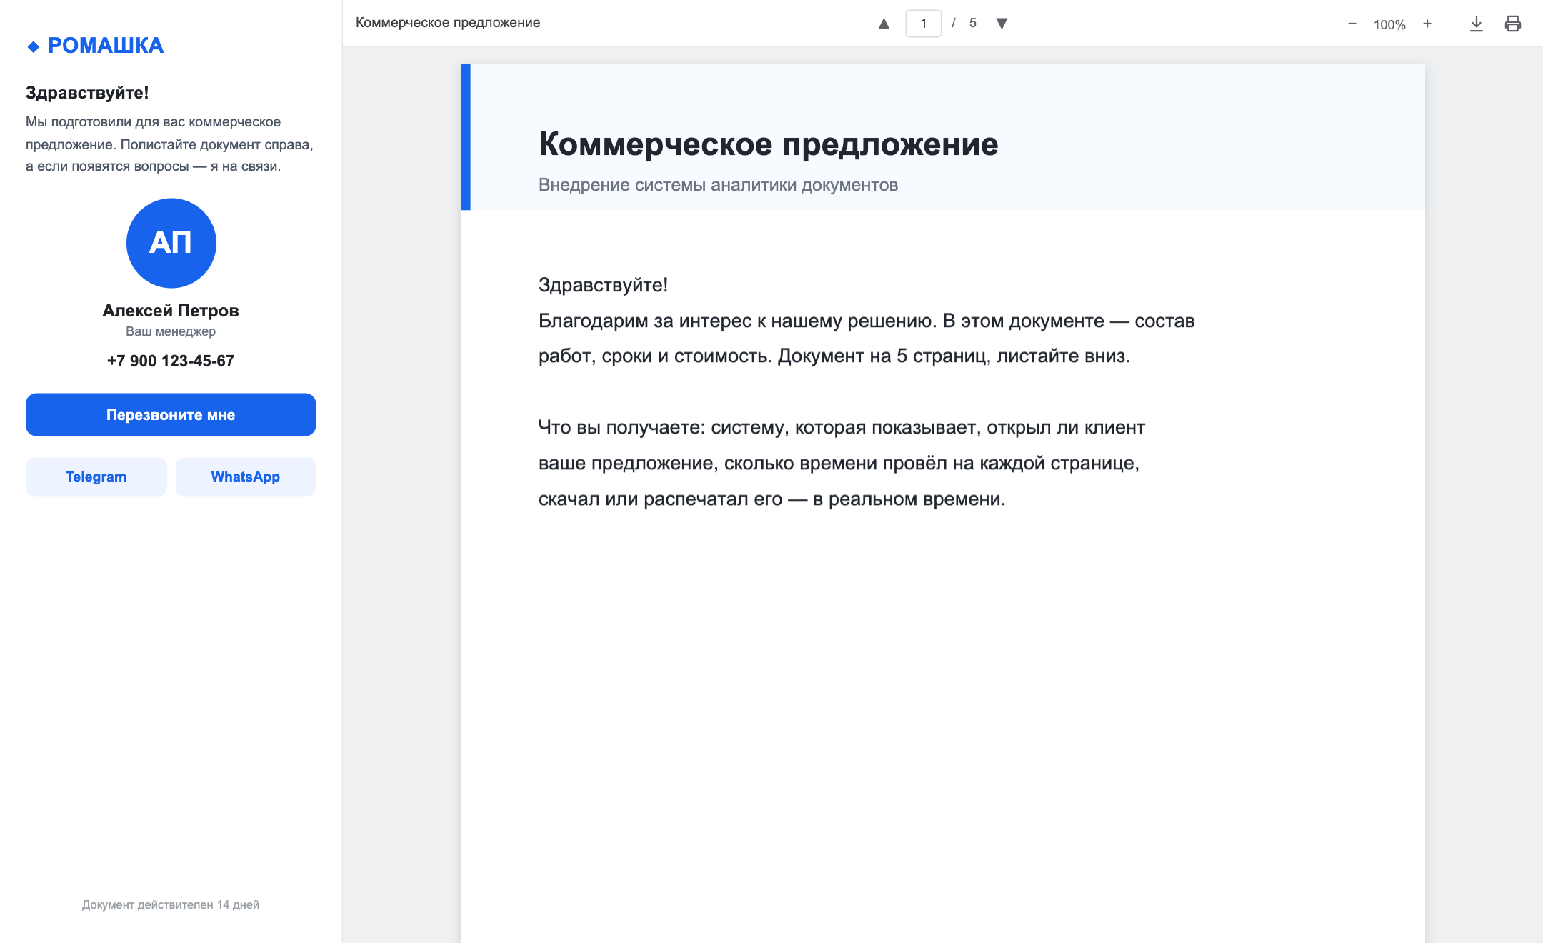The image size is (1543, 943).
Task: Click phone number +7 900 123-45-67
Action: click(171, 361)
